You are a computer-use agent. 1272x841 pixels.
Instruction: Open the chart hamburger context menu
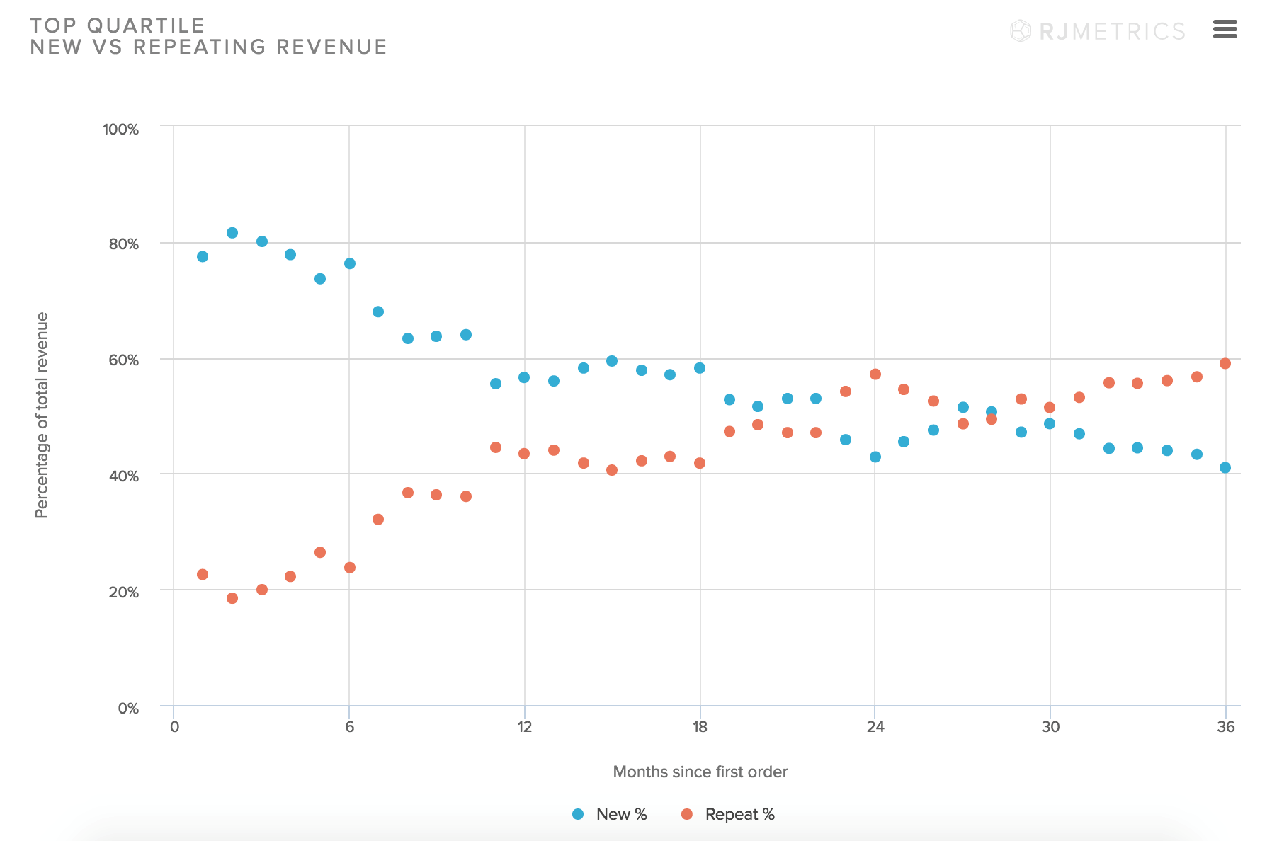[1225, 29]
